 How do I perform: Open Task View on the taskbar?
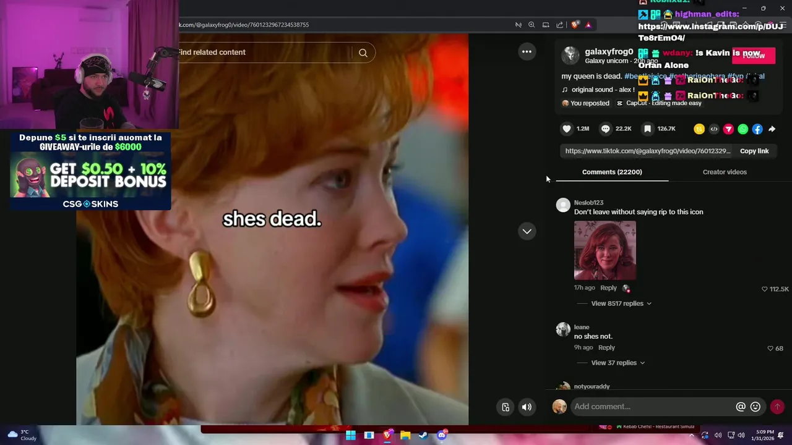[369, 435]
